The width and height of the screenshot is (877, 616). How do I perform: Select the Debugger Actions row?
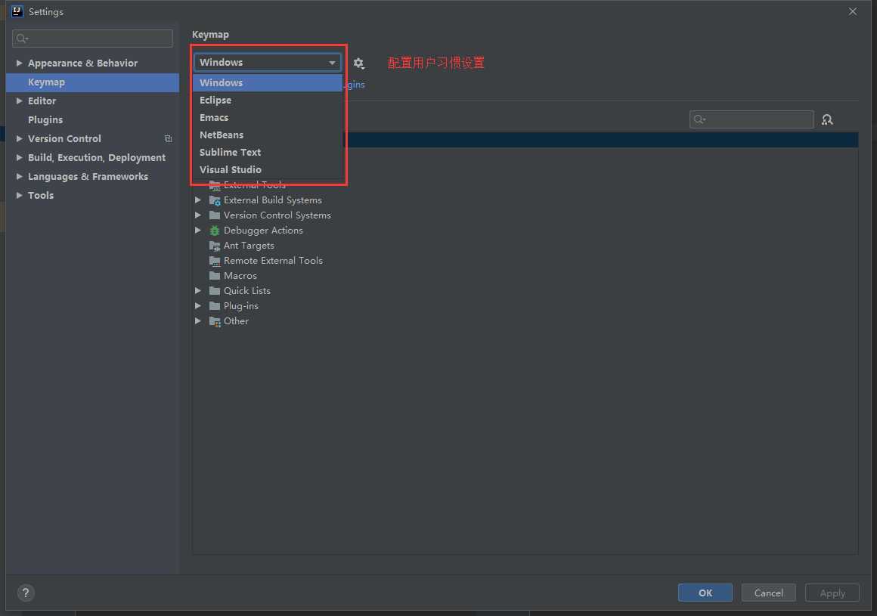coord(525,231)
